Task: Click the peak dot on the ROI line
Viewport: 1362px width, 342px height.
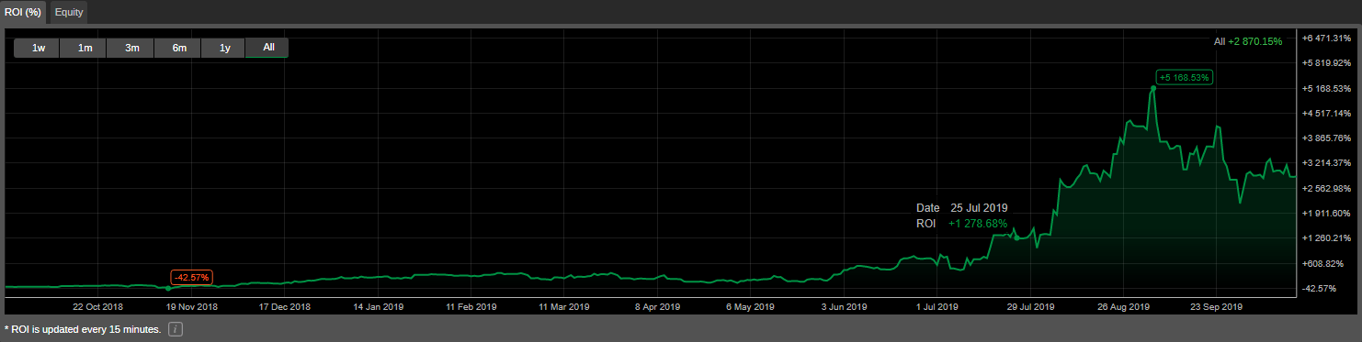Action: coord(1152,88)
